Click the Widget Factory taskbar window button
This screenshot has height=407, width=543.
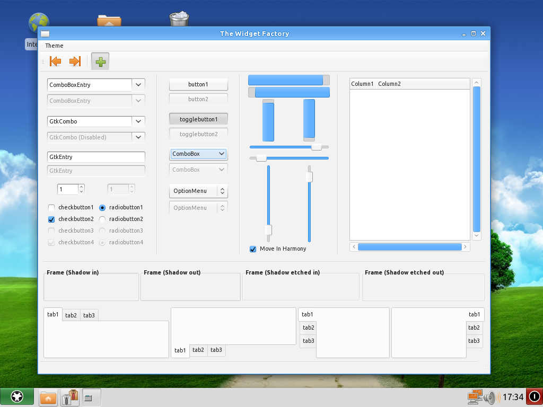(x=91, y=397)
